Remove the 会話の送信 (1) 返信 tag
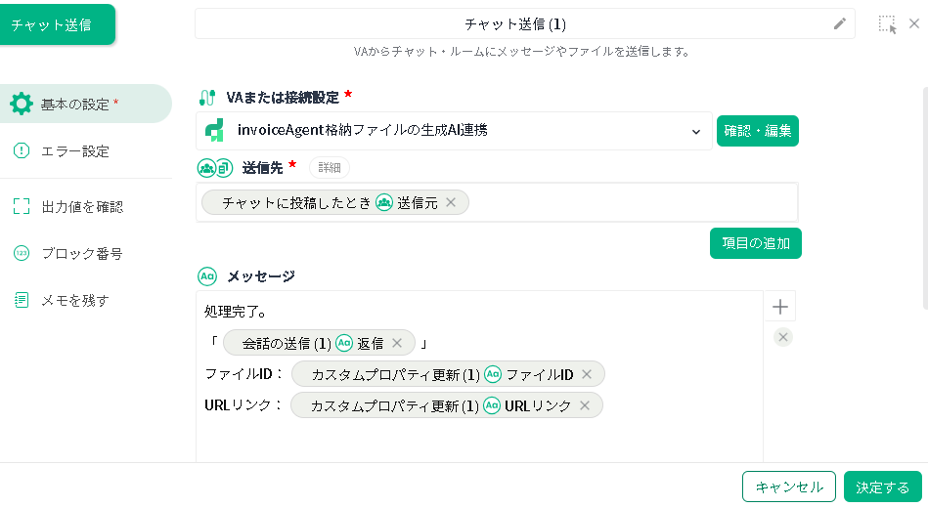Image resolution: width=928 pixels, height=508 pixels. (397, 343)
